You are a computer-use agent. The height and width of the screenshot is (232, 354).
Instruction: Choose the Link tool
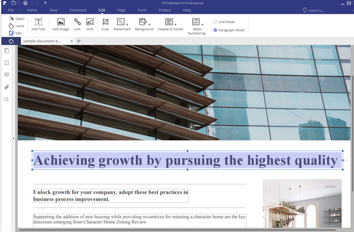[x=77, y=24]
